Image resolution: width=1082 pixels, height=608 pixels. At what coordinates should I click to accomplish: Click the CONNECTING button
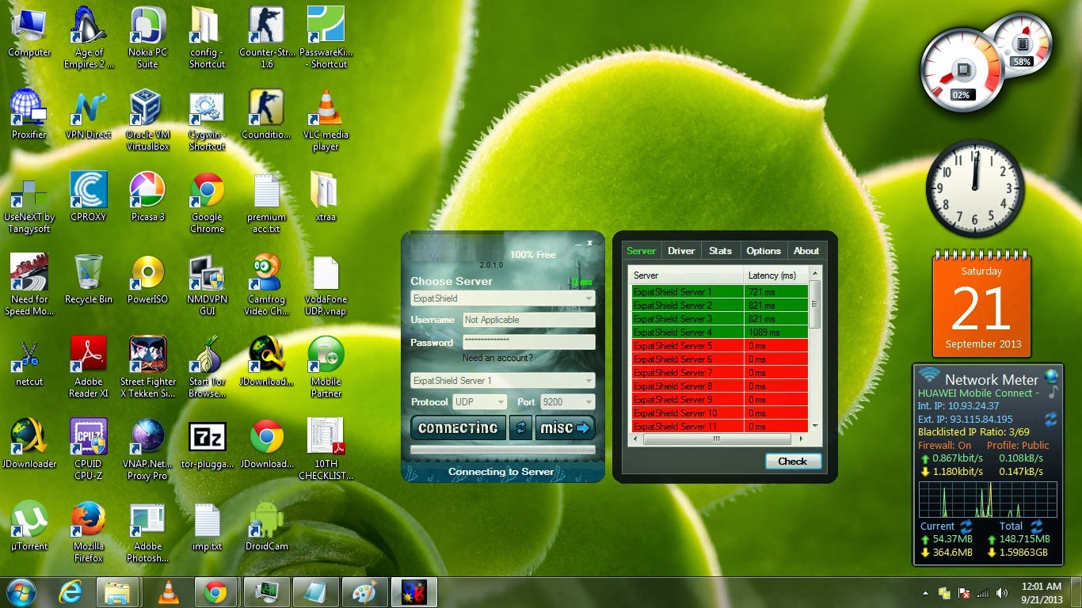458,427
